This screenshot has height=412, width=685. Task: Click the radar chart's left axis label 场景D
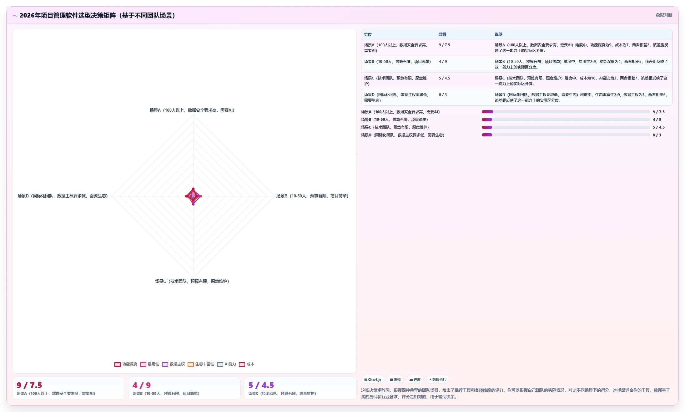[x=63, y=196]
